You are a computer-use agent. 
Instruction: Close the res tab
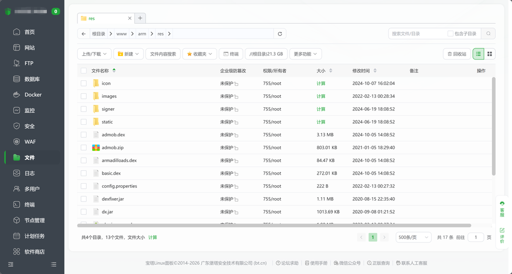pos(130,18)
